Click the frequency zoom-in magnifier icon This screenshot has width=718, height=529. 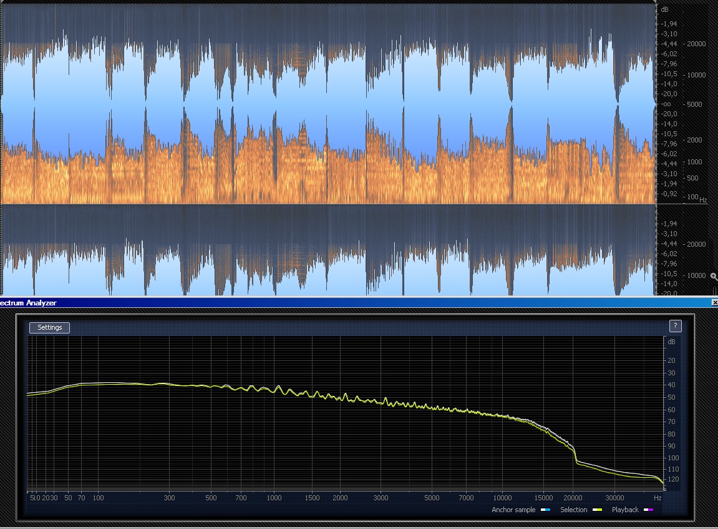click(x=714, y=276)
